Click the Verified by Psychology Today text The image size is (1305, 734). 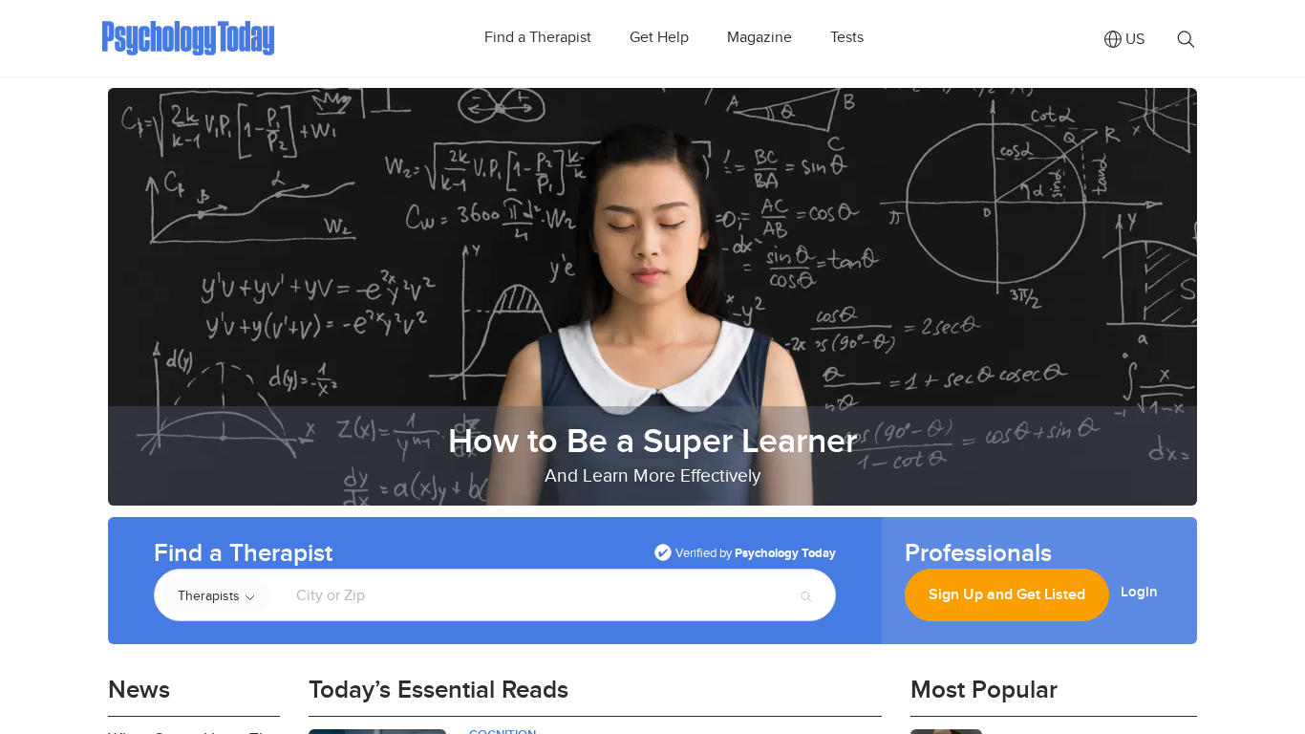click(x=756, y=553)
